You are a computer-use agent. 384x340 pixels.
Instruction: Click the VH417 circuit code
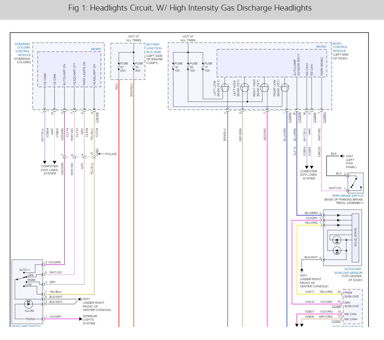pos(310,292)
